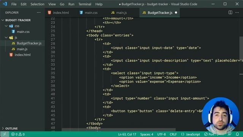Click the option value="expense" line
This screenshot has width=243, height=137.
pos(160,81)
